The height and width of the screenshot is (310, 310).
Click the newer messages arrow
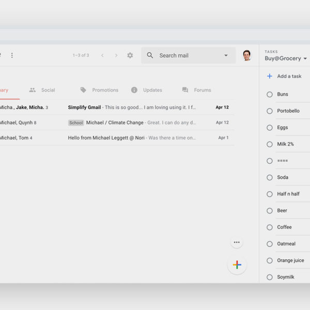pyautogui.click(x=102, y=55)
